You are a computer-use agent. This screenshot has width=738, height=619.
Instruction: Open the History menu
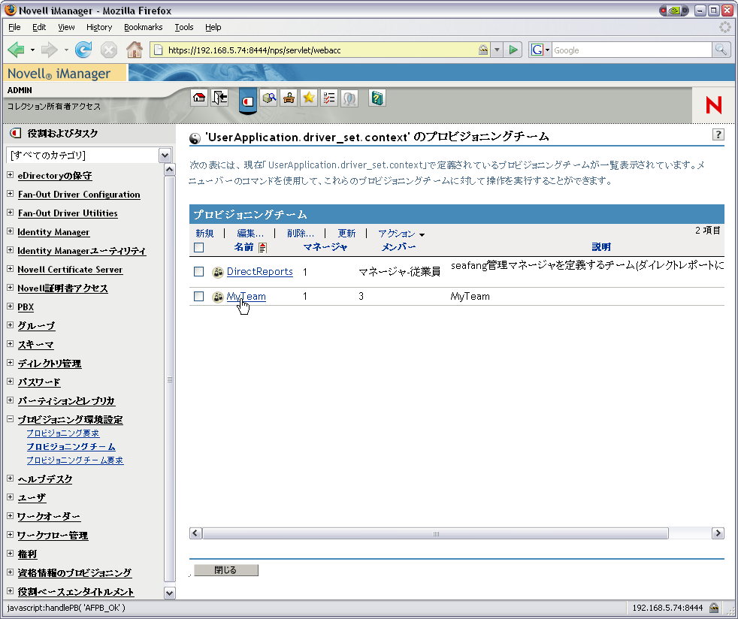[99, 27]
